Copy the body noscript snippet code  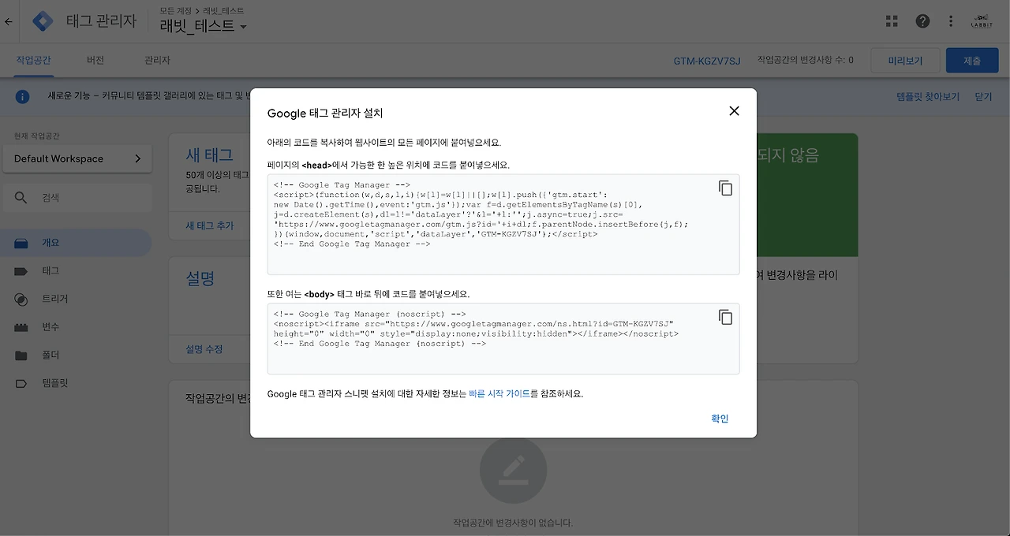click(x=725, y=317)
